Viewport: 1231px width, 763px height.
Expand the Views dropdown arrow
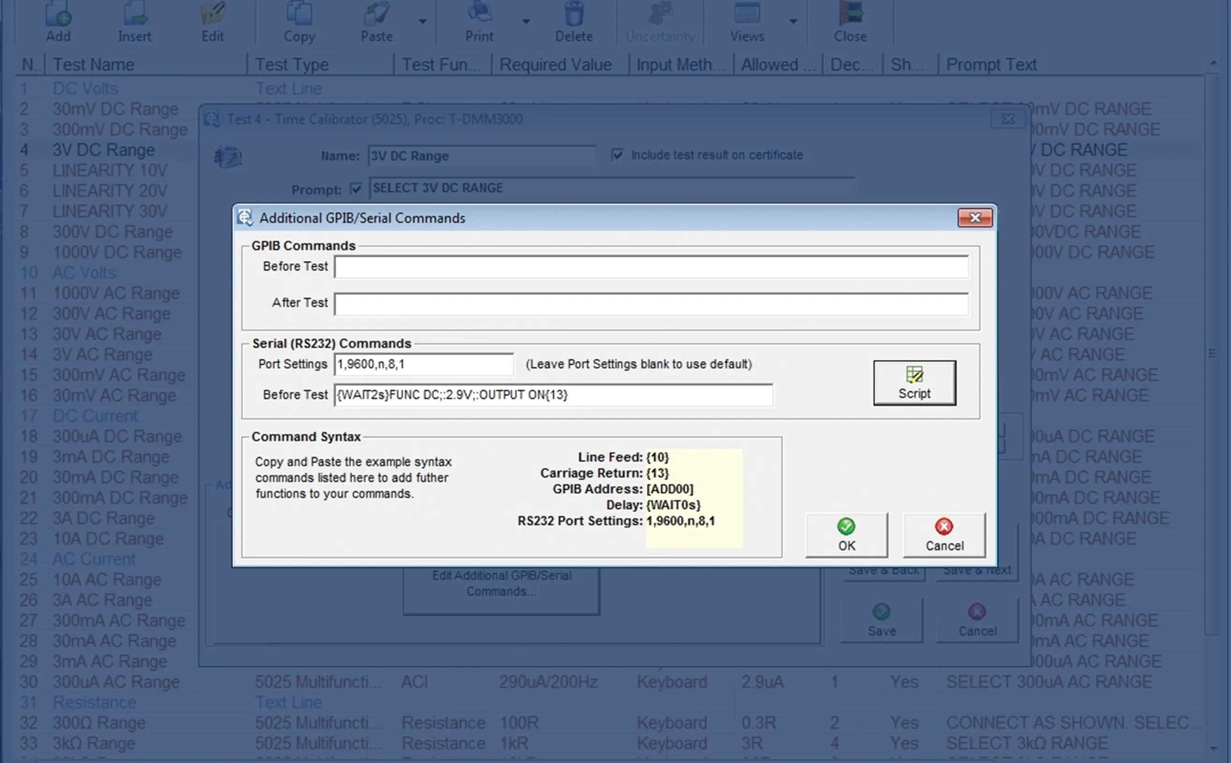(793, 22)
